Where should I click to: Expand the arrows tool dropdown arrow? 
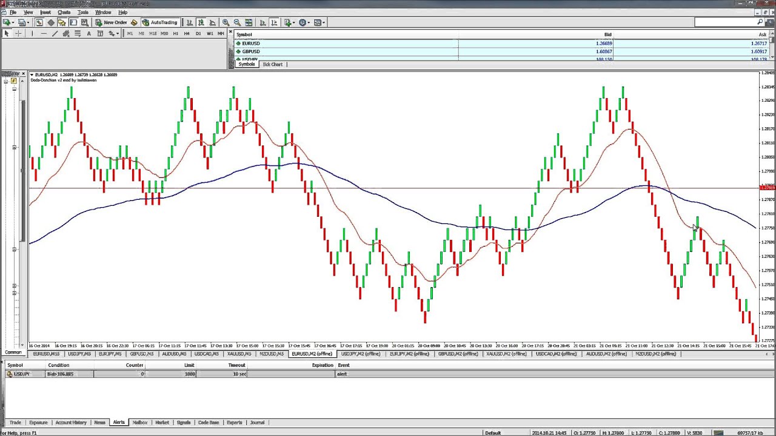[118, 33]
